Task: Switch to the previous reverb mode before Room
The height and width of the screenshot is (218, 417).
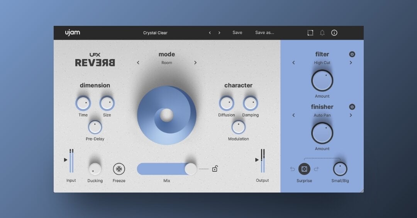Action: [x=138, y=63]
